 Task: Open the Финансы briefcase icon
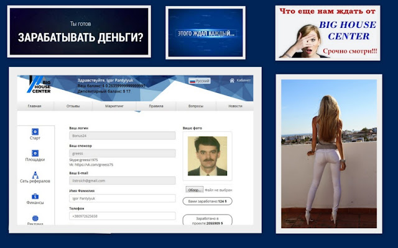pos(35,197)
